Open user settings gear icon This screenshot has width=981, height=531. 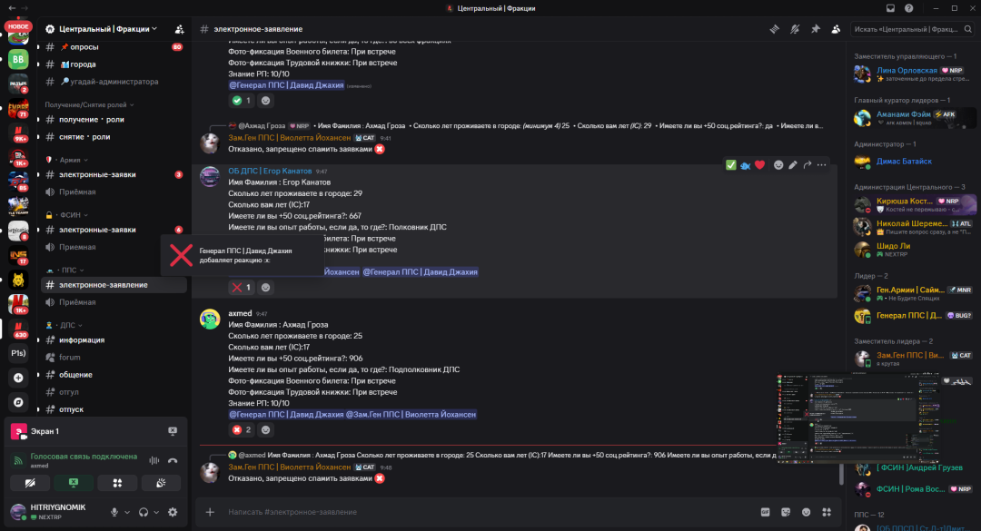173,512
